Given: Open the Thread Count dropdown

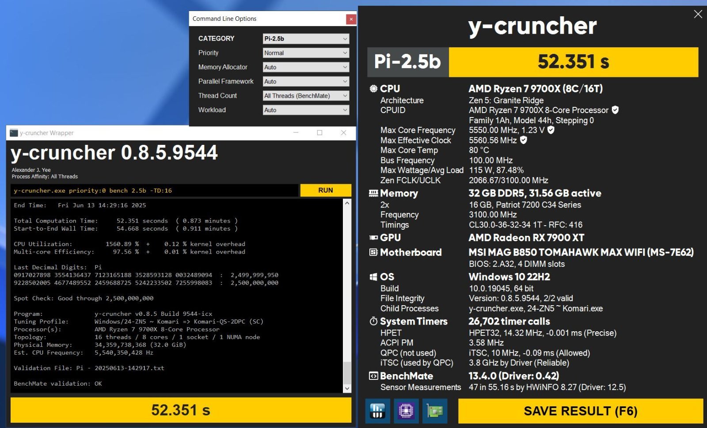Looking at the screenshot, I should pyautogui.click(x=306, y=96).
